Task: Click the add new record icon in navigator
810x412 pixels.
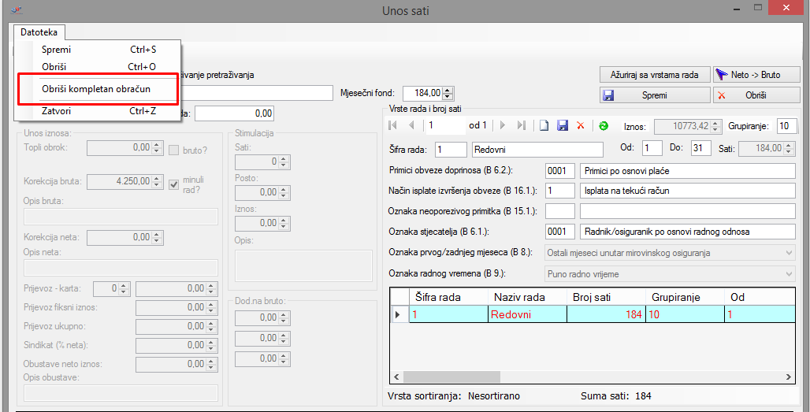Action: [544, 126]
